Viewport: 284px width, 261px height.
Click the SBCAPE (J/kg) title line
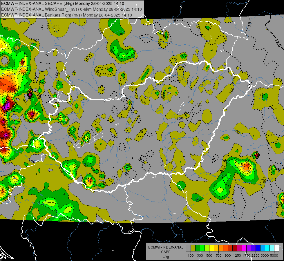pos(63,3)
